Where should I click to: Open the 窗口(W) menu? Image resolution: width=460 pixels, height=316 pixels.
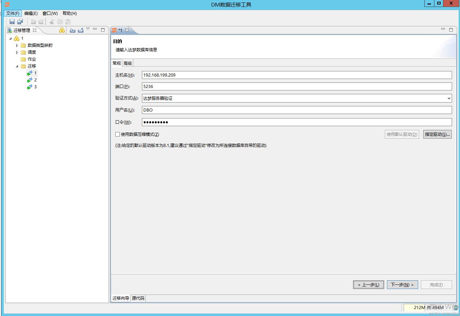pyautogui.click(x=50, y=13)
